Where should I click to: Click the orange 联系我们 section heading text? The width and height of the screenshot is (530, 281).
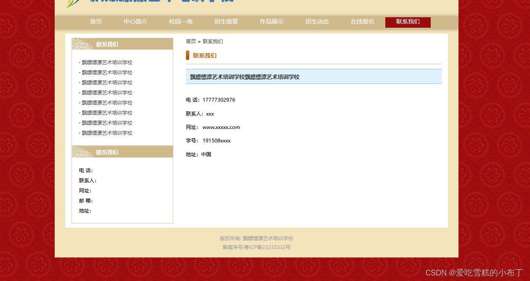(205, 55)
